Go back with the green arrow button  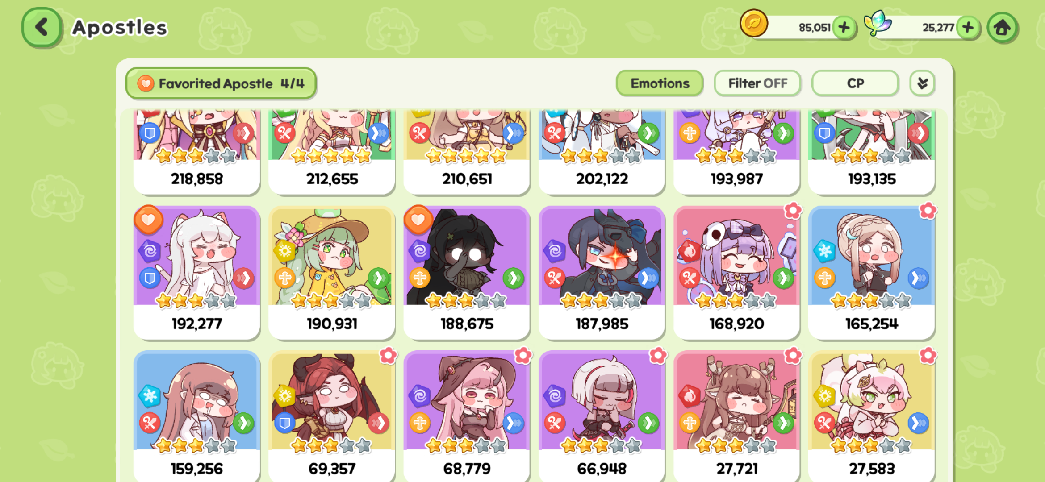42,28
